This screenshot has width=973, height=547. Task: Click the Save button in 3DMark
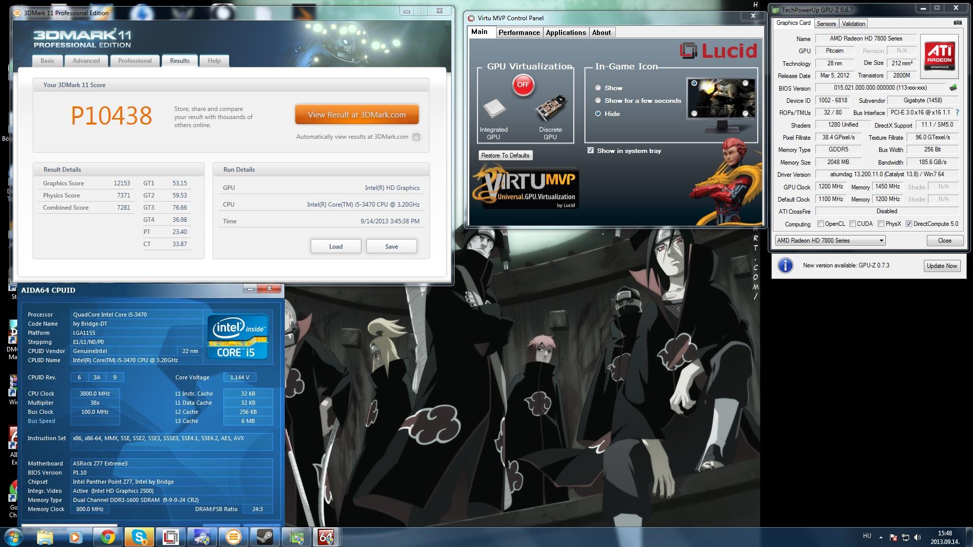pos(391,246)
